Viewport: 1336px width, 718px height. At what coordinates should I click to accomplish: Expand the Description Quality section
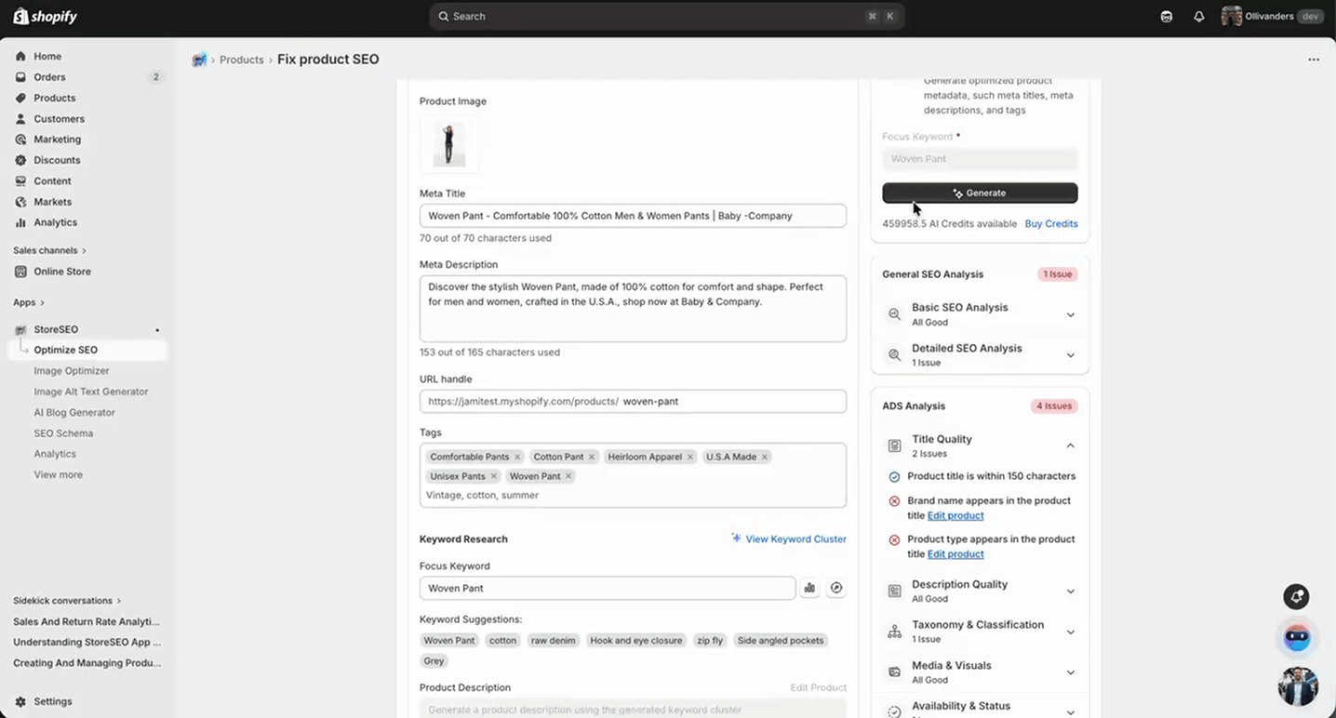1069,591
